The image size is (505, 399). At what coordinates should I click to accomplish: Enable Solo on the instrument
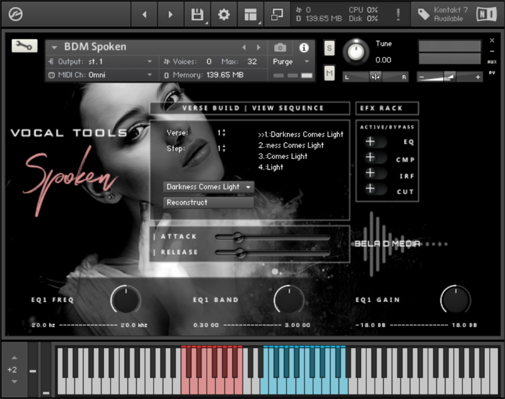tap(329, 47)
